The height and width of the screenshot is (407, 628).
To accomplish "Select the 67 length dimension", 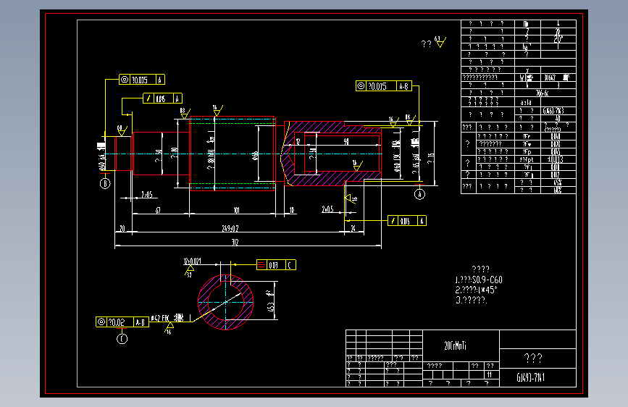I will 158,210.
